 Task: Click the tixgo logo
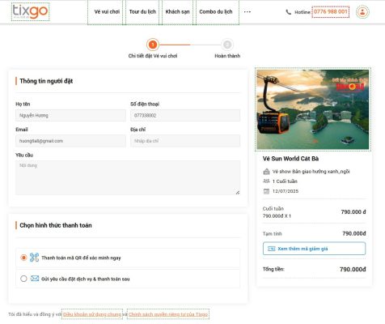(30, 12)
